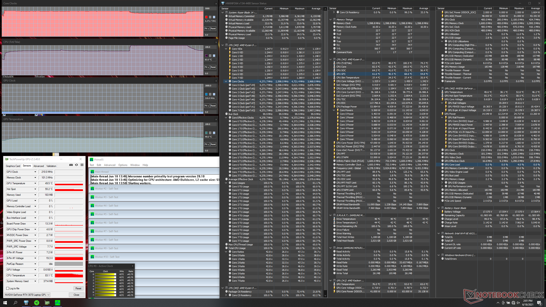Open GPU Clock sensor dropdown arrow
This screenshot has height=307, width=546.
(35, 172)
